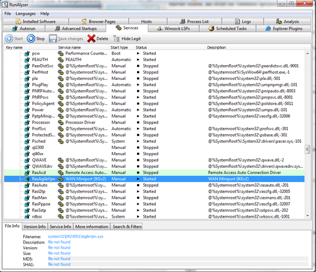Open Explorer Plugins tab
316x272 pixels.
[284, 29]
